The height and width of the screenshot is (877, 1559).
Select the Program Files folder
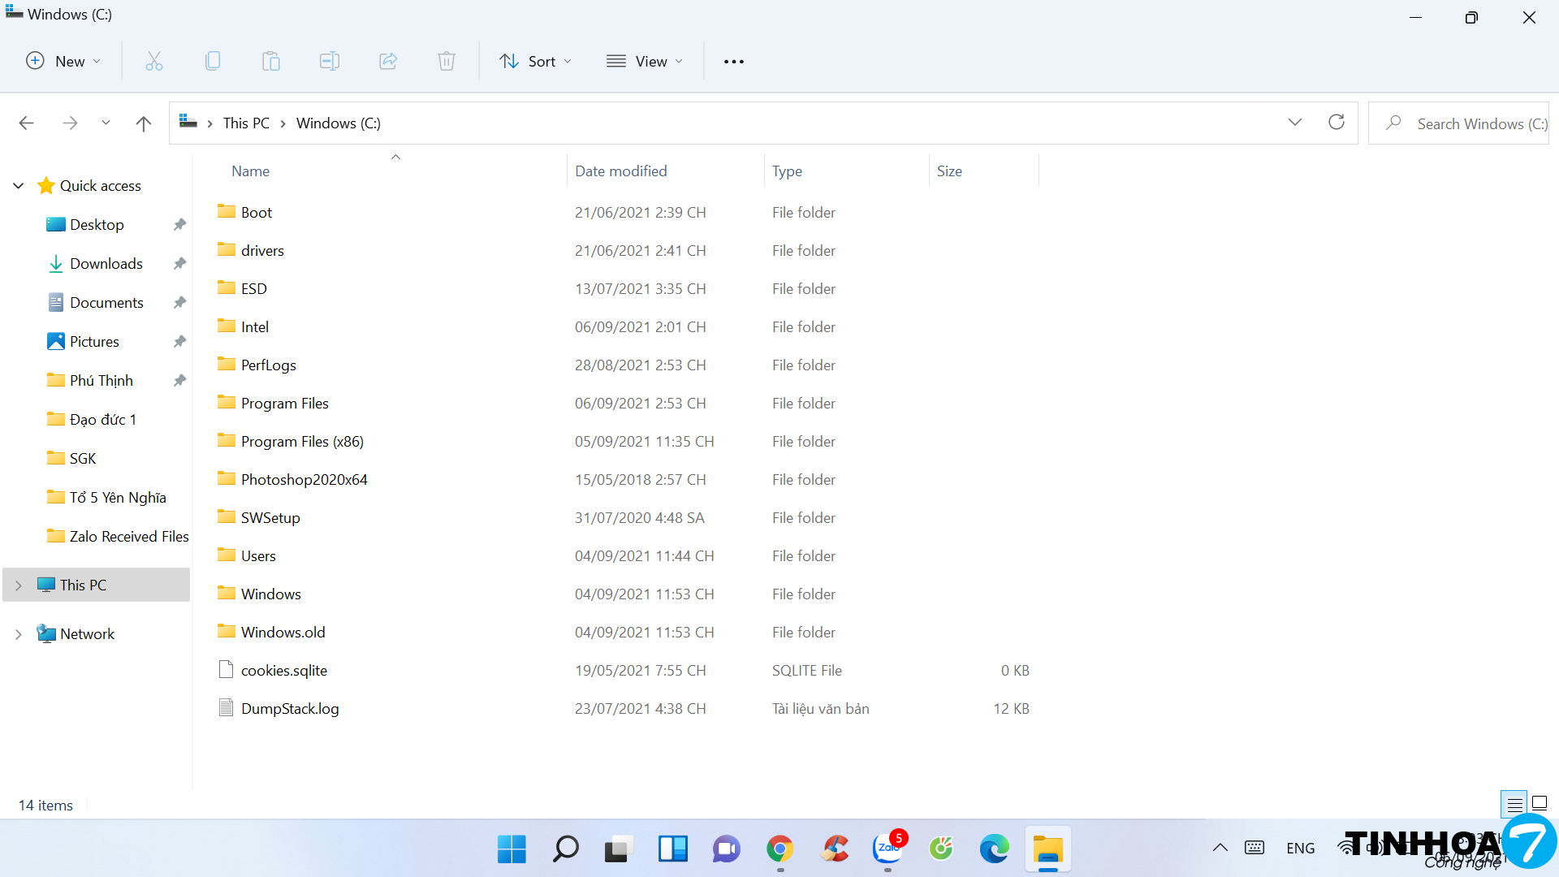(x=284, y=404)
